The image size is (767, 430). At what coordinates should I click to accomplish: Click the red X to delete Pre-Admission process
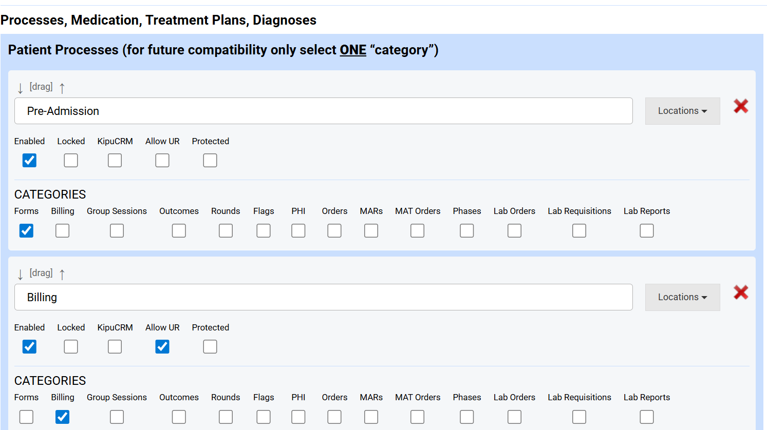click(740, 106)
